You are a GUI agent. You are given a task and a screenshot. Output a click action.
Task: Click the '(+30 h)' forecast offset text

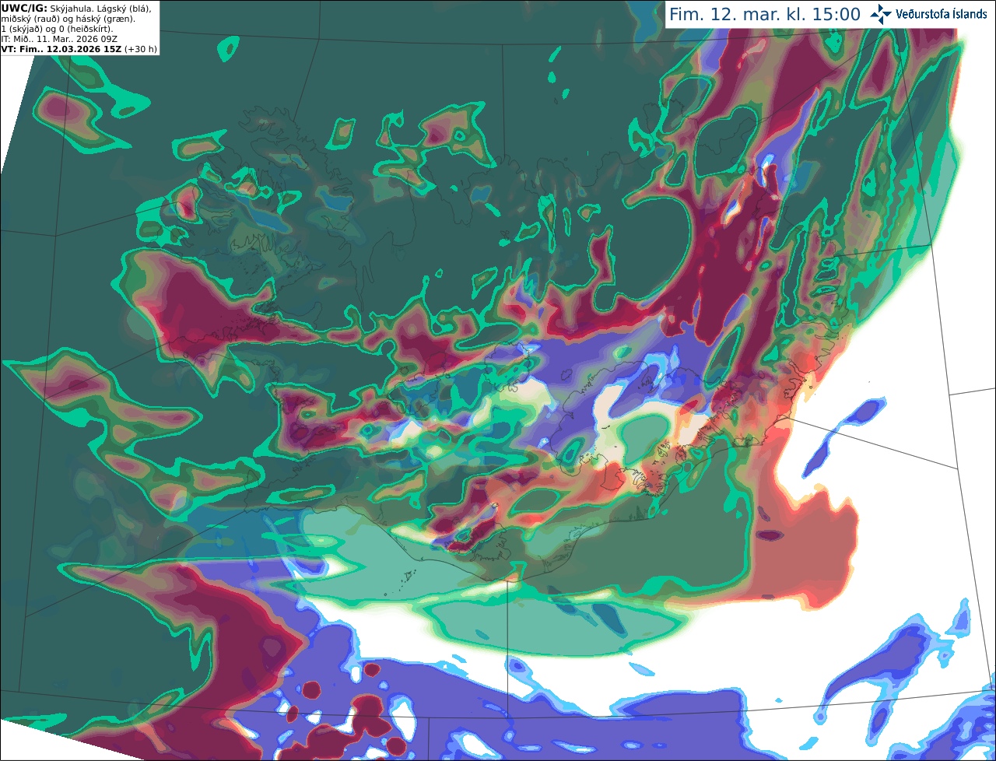point(140,48)
